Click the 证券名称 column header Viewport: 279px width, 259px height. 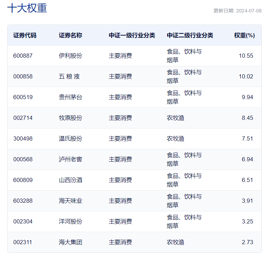tap(70, 35)
